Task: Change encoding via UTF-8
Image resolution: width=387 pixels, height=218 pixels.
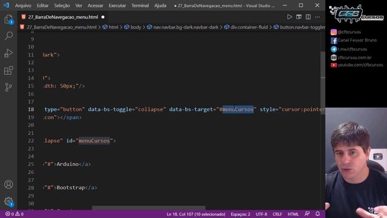Action: tap(261, 214)
